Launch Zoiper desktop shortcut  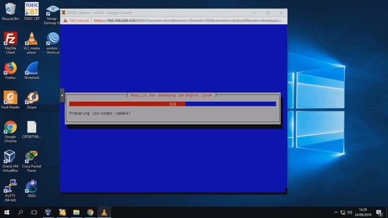[32, 99]
